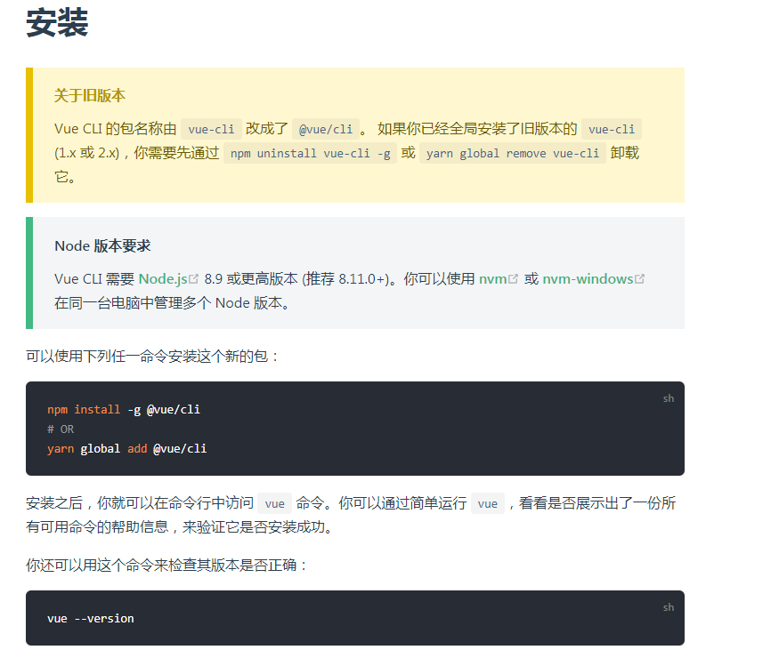The image size is (779, 658).
Task: Click the # OR comment line
Action: (61, 429)
